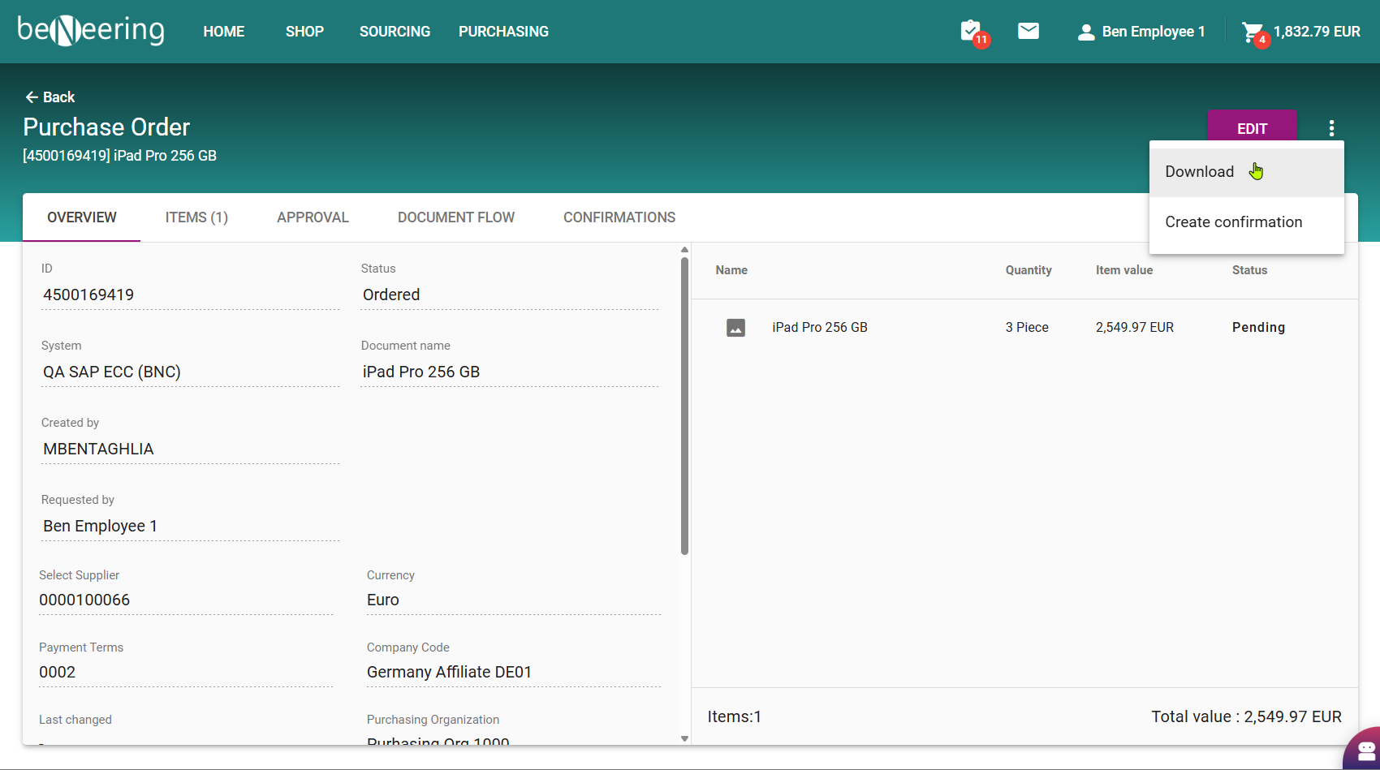This screenshot has height=770, width=1380.
Task: Select Download from the menu
Action: (x=1199, y=172)
